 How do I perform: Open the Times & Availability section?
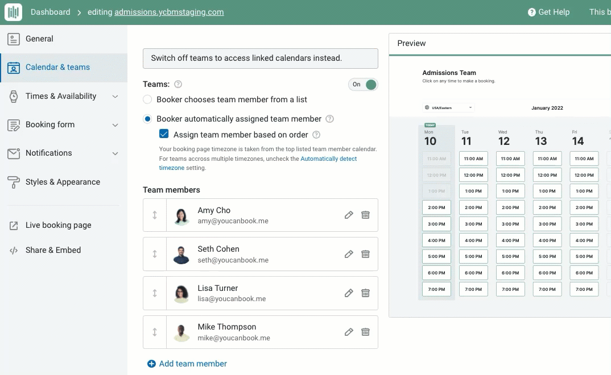tap(64, 96)
